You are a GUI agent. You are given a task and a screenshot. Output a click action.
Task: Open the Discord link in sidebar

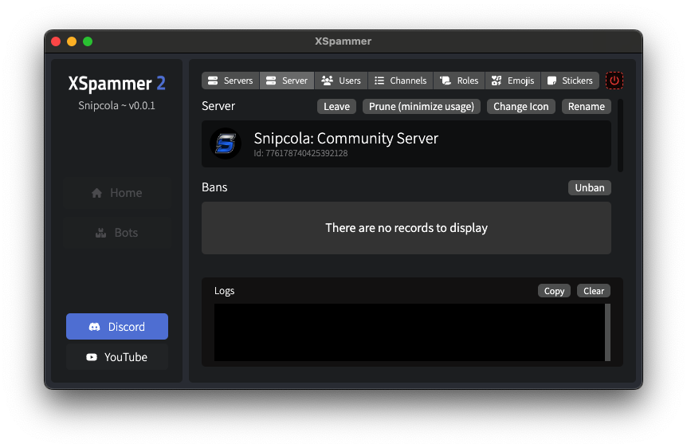117,327
